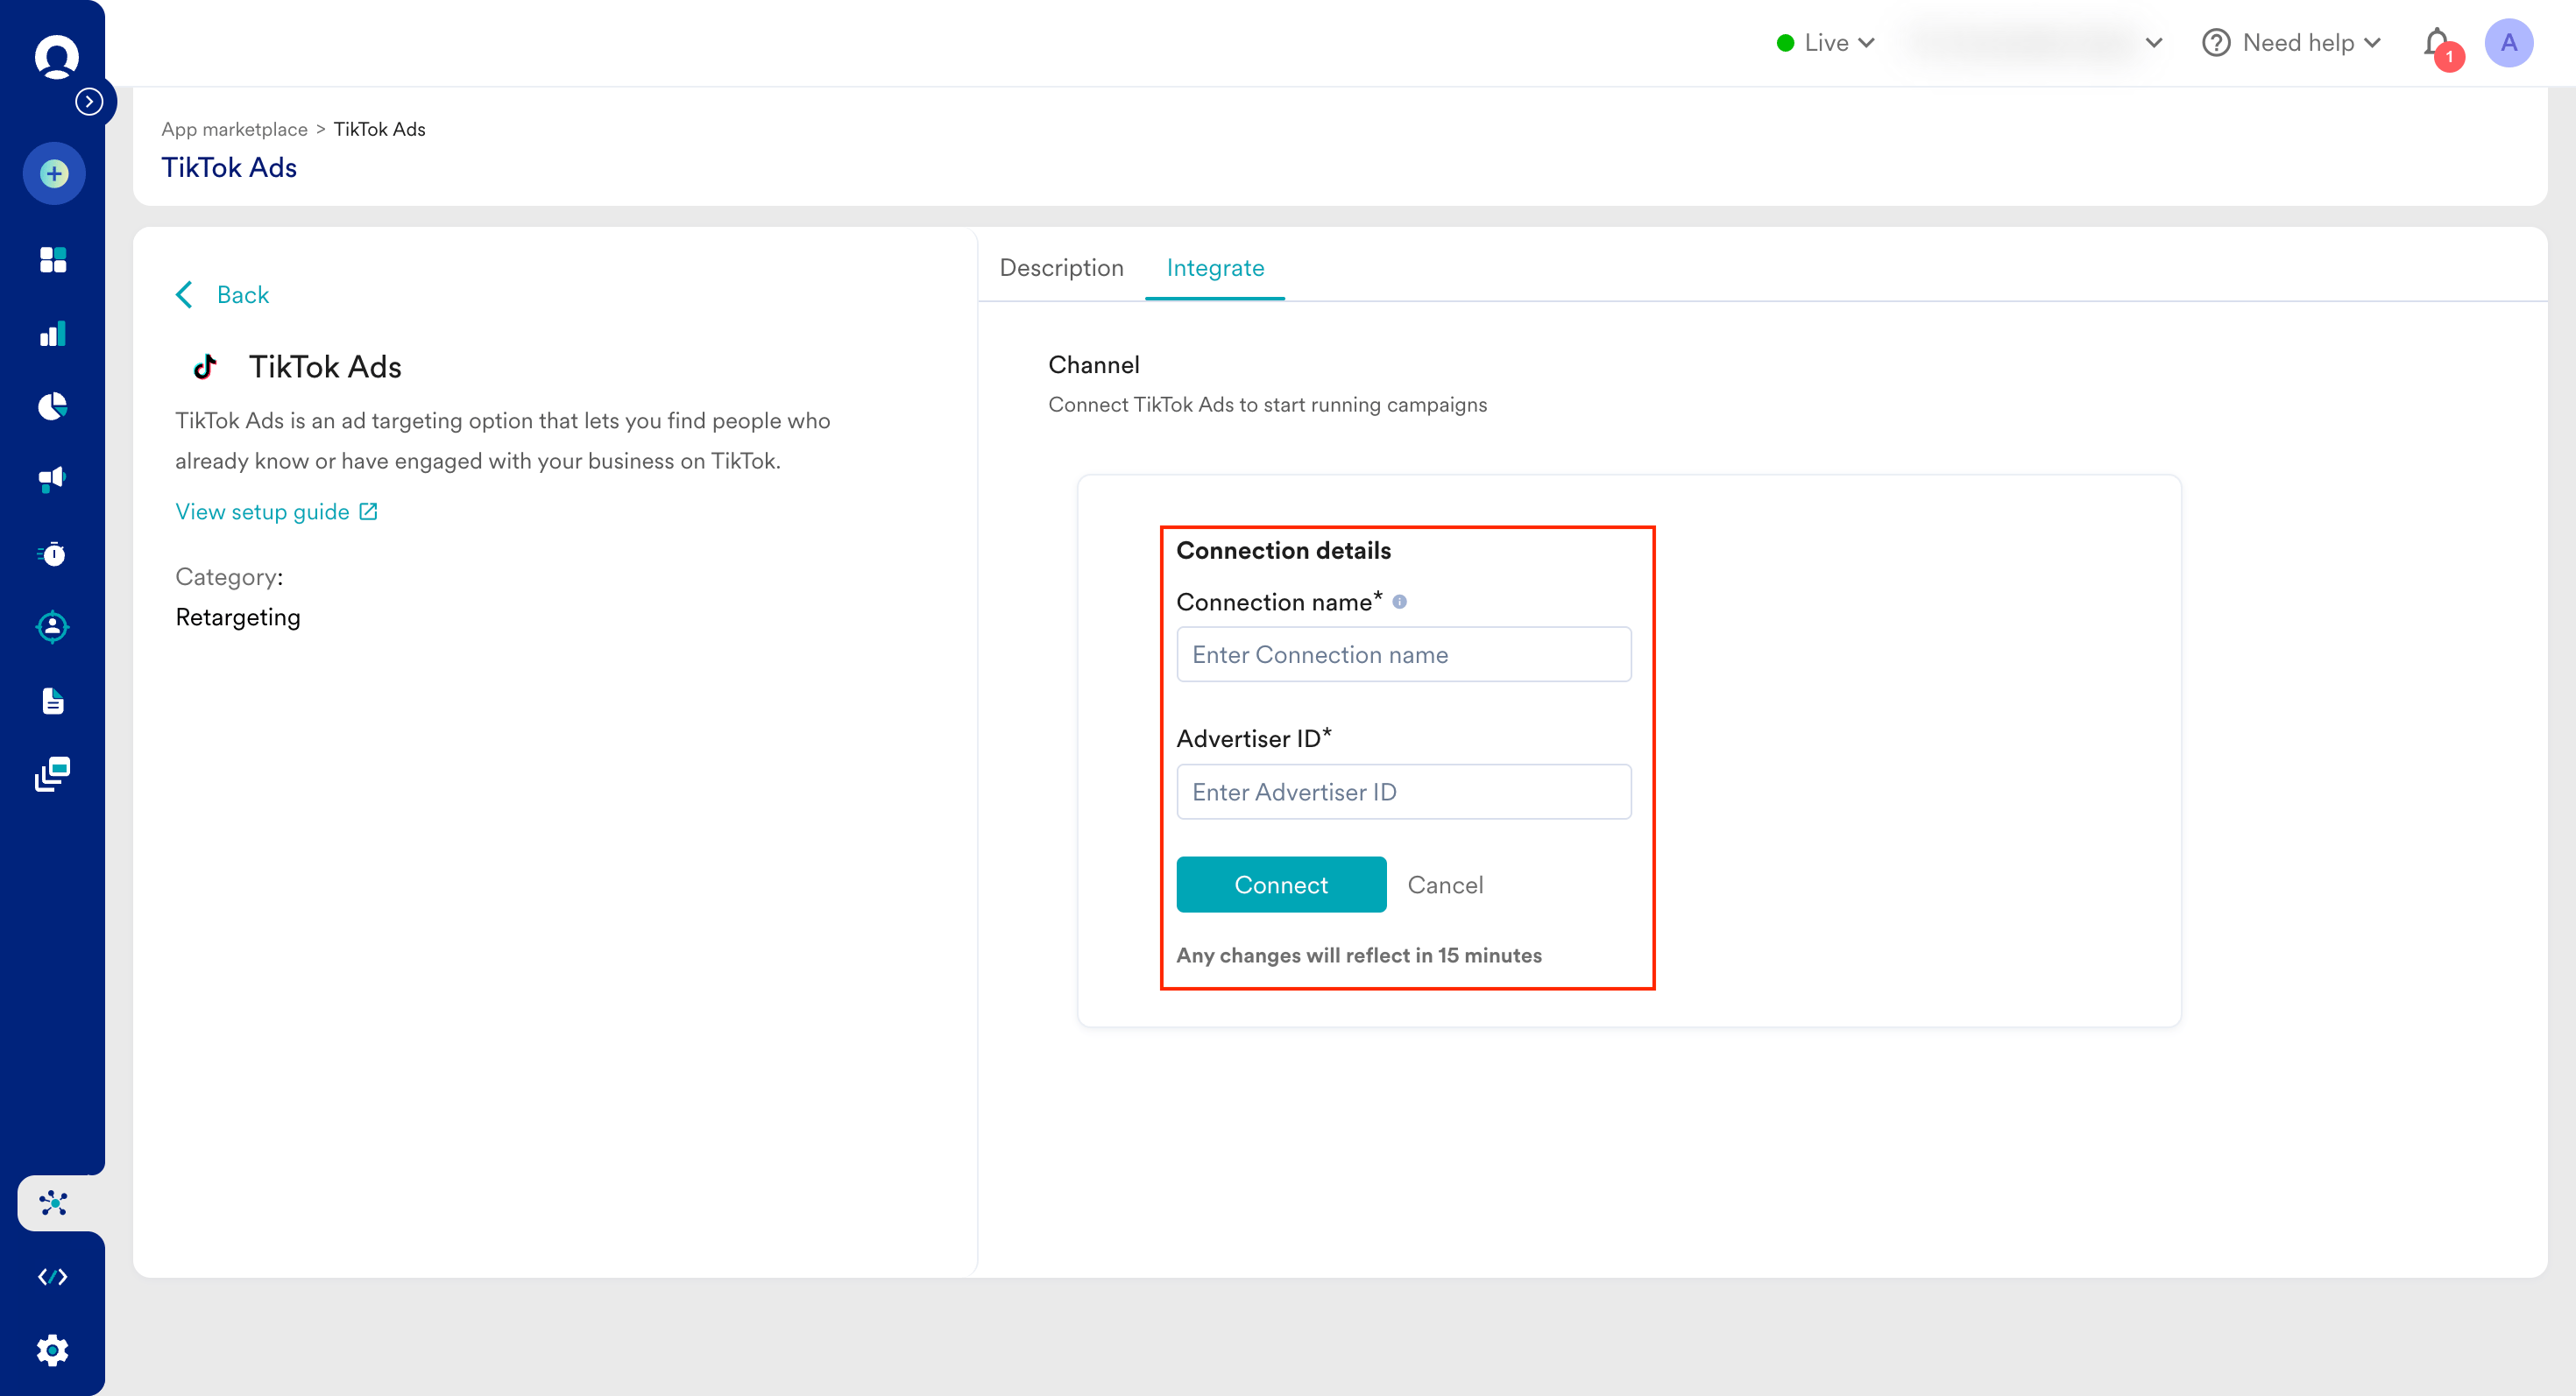Click the TikTok Ads breadcrumb item

[379, 129]
